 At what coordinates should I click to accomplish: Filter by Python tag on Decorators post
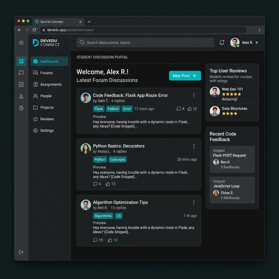tap(100, 159)
